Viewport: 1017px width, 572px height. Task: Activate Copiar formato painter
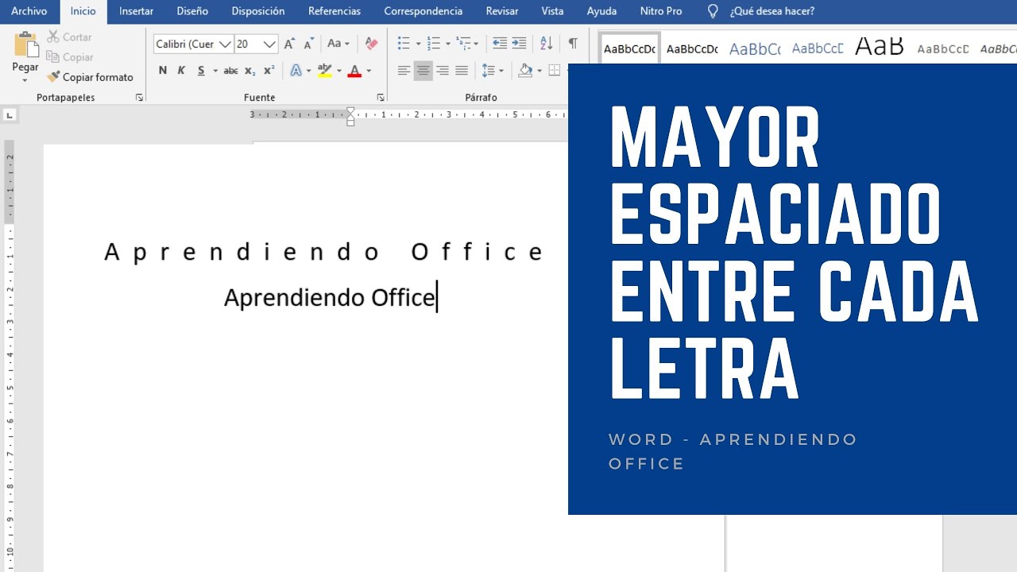pyautogui.click(x=90, y=77)
